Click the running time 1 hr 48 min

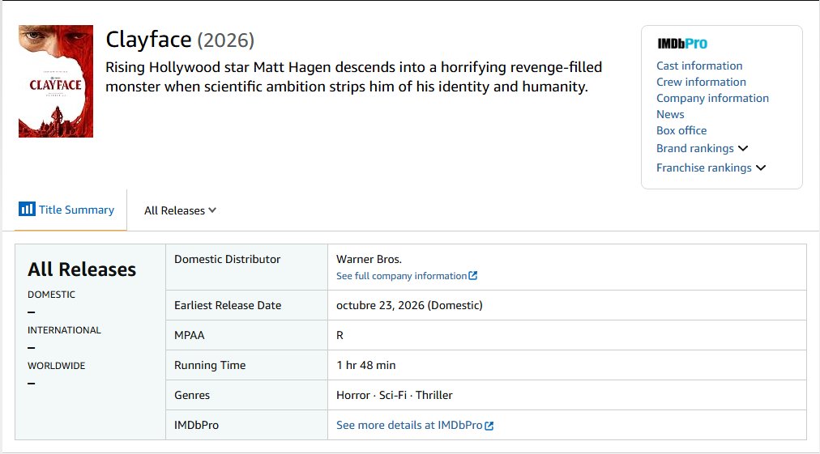[x=365, y=365]
